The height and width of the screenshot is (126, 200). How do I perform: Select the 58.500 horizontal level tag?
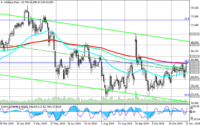(x=194, y=88)
